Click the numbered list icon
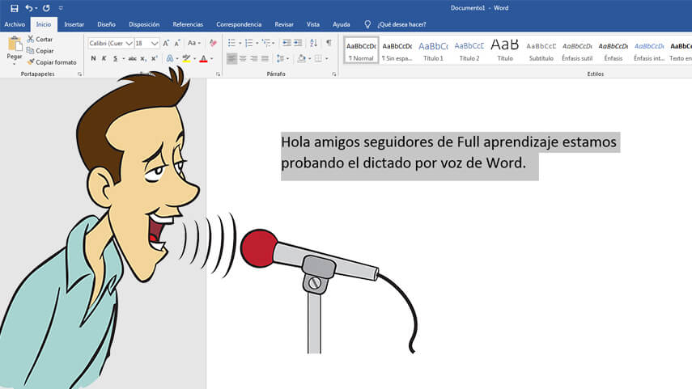The height and width of the screenshot is (389, 692). (x=249, y=43)
